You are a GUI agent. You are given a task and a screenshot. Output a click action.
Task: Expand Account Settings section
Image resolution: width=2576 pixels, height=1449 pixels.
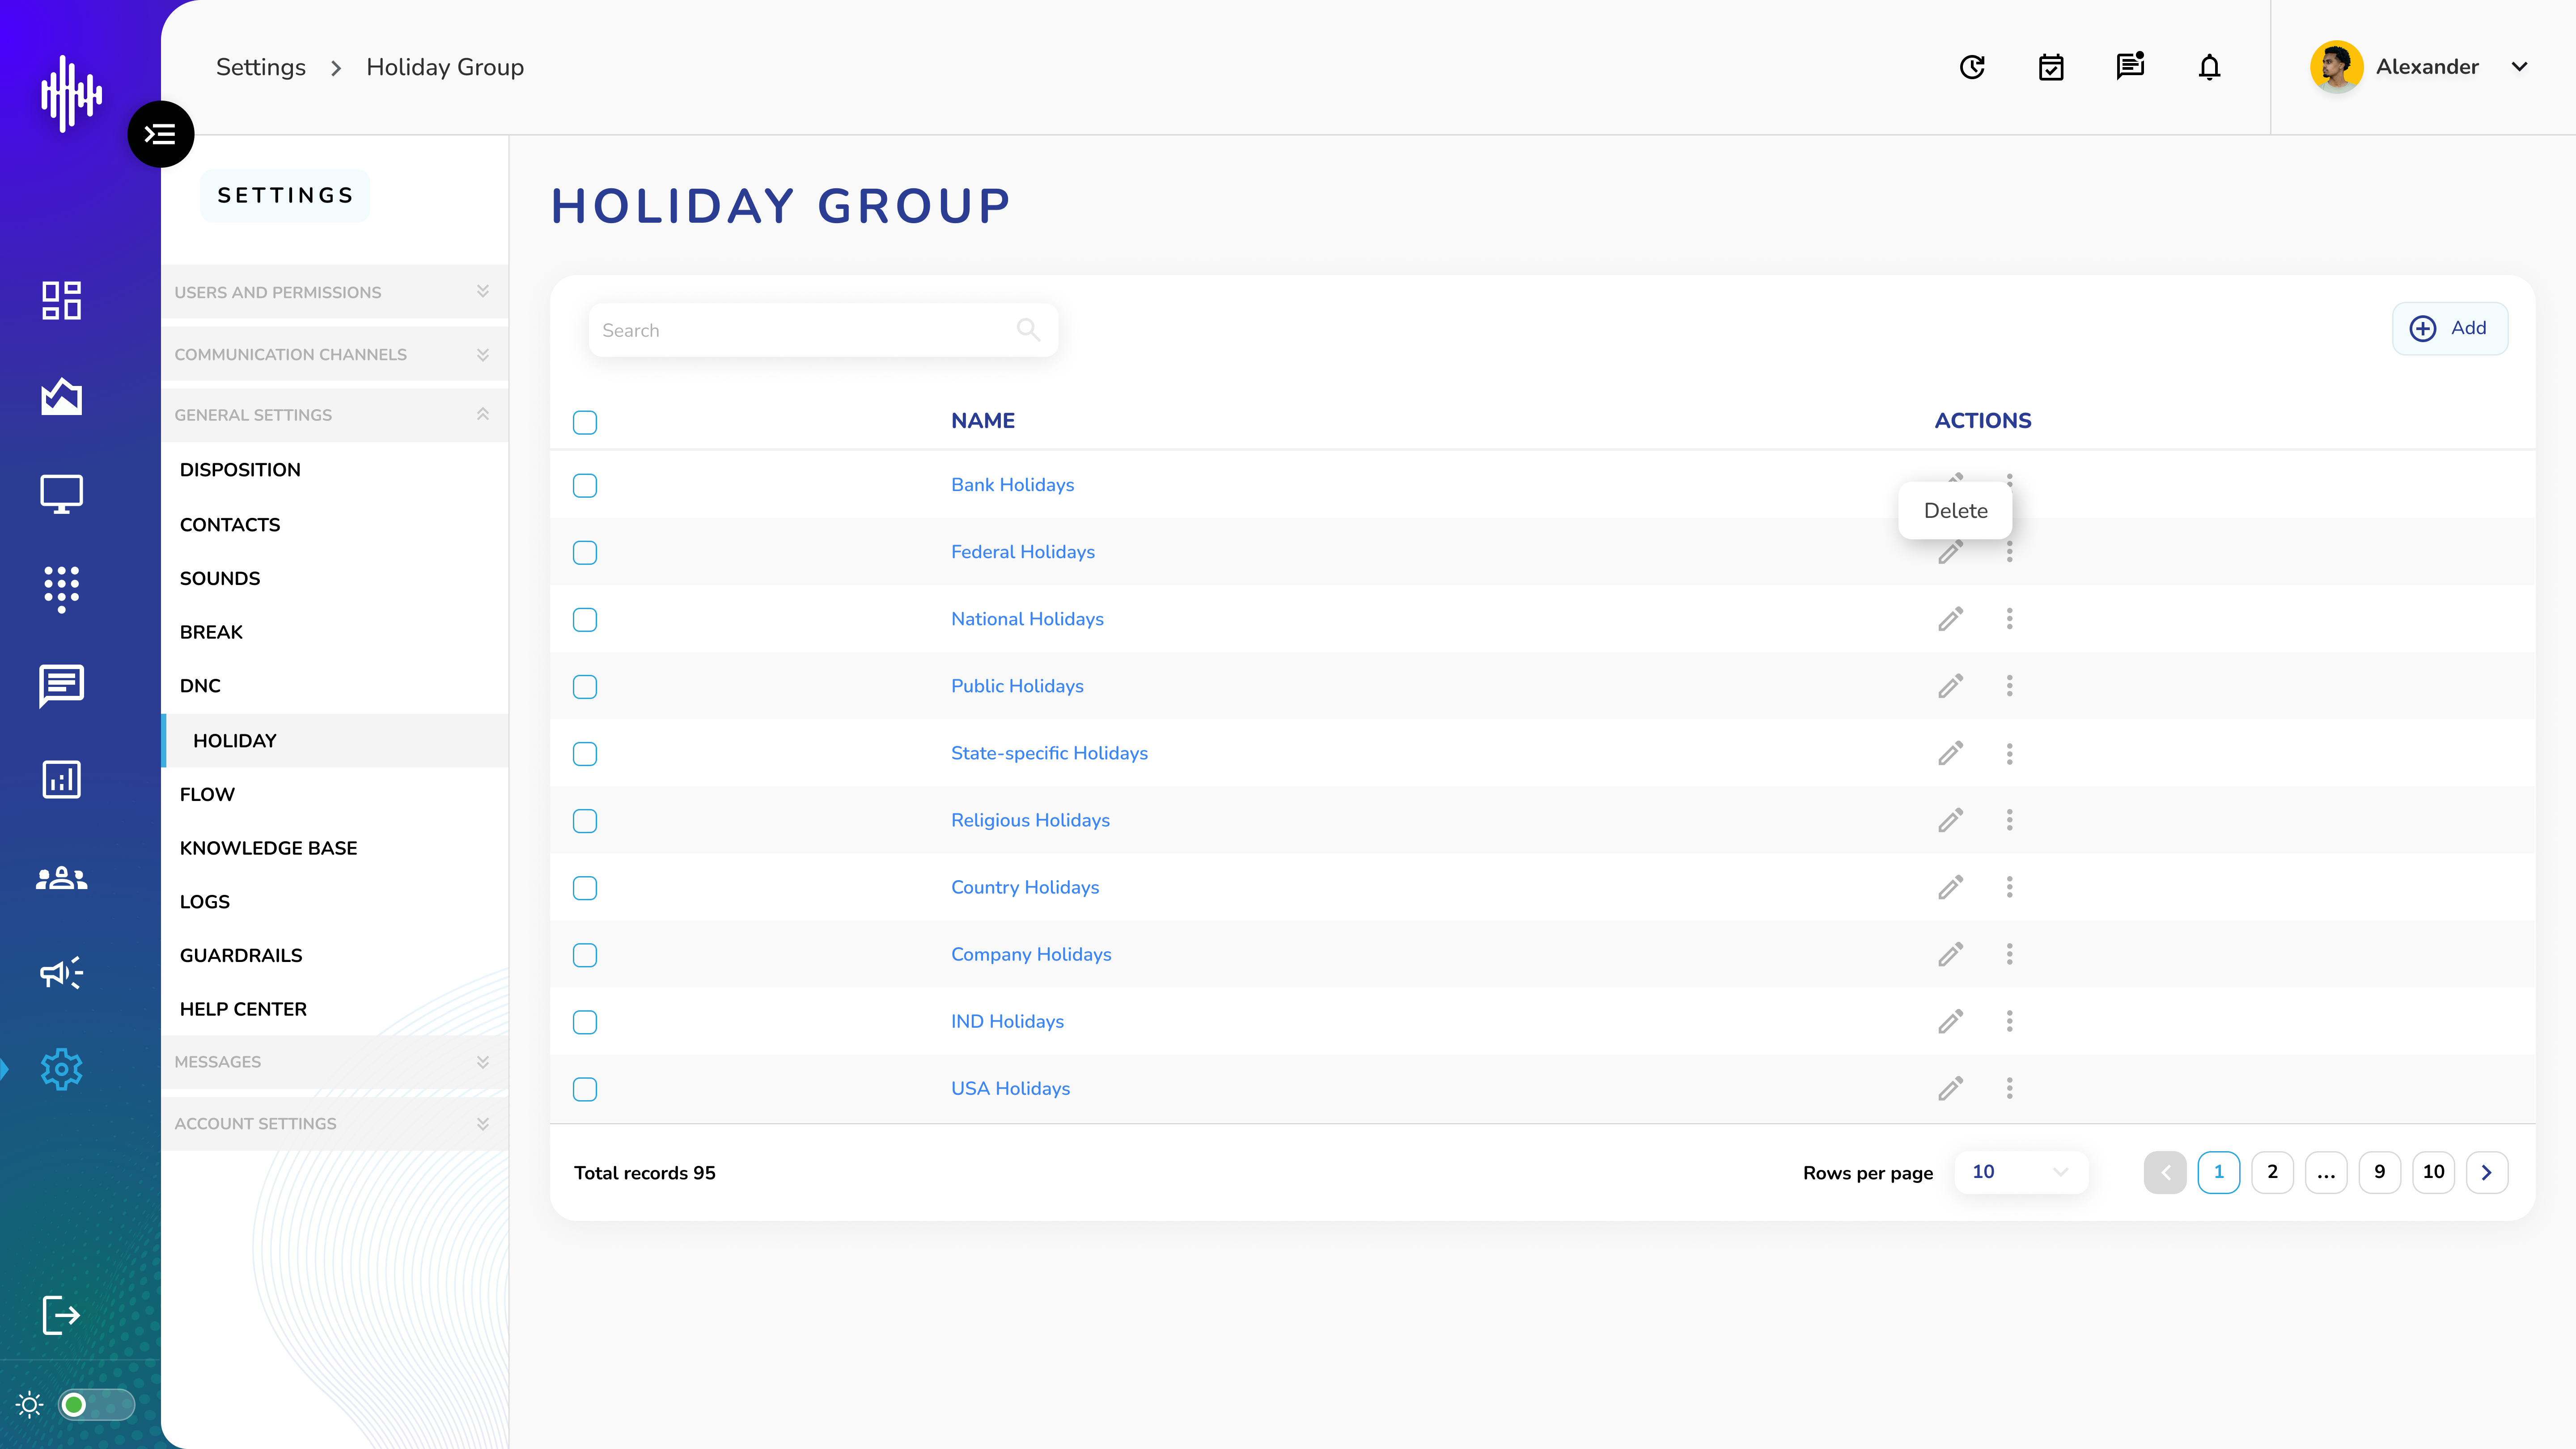pos(334,1124)
